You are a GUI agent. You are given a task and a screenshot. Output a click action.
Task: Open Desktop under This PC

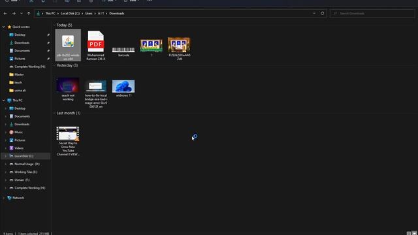pyautogui.click(x=20, y=108)
